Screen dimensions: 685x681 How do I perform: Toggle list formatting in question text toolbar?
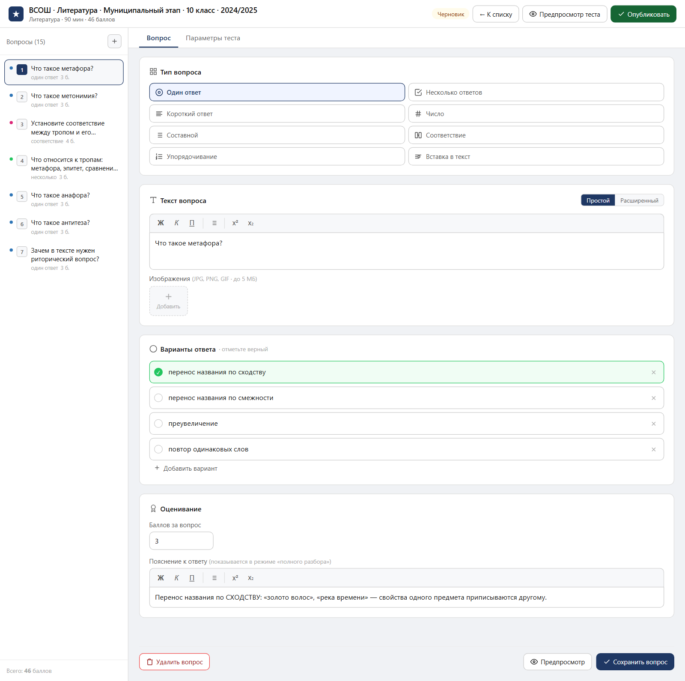click(x=214, y=223)
